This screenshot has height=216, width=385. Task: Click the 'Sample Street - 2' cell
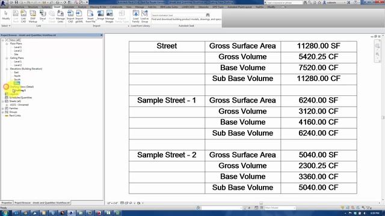click(x=167, y=155)
